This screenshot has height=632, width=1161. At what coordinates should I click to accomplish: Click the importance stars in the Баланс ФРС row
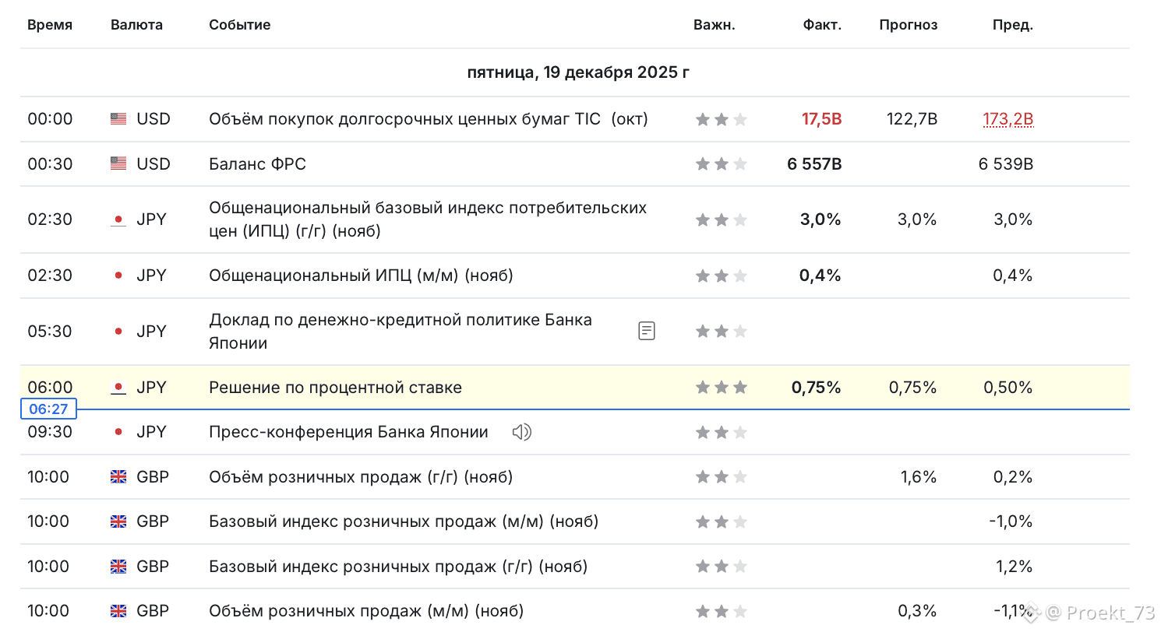click(722, 163)
